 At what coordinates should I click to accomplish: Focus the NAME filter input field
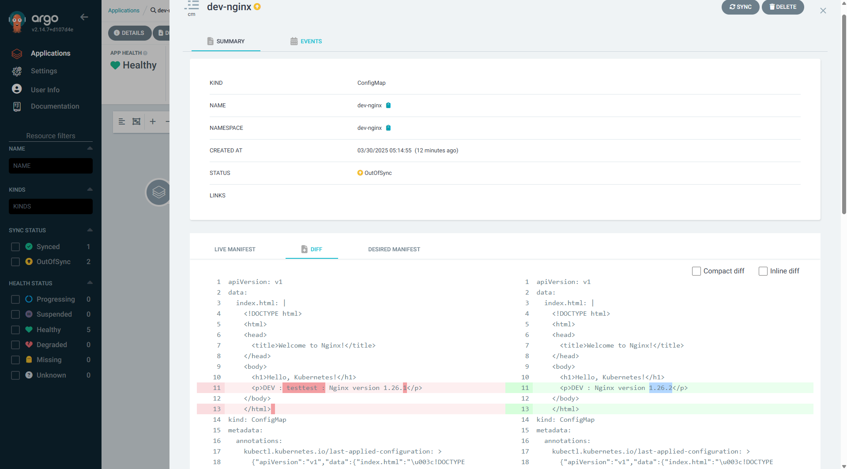[51, 166]
